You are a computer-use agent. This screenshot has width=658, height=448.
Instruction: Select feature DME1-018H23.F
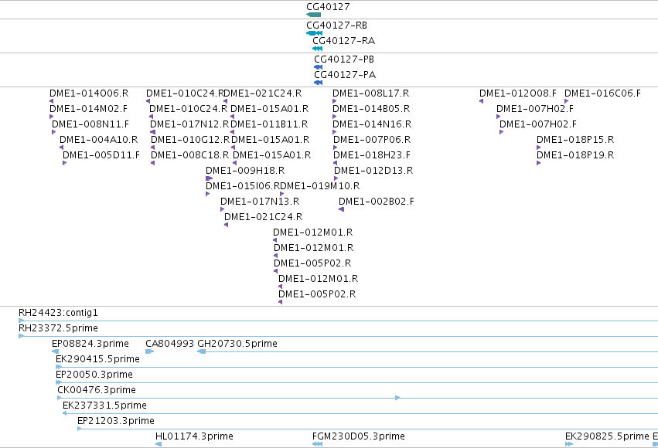pyautogui.click(x=372, y=155)
